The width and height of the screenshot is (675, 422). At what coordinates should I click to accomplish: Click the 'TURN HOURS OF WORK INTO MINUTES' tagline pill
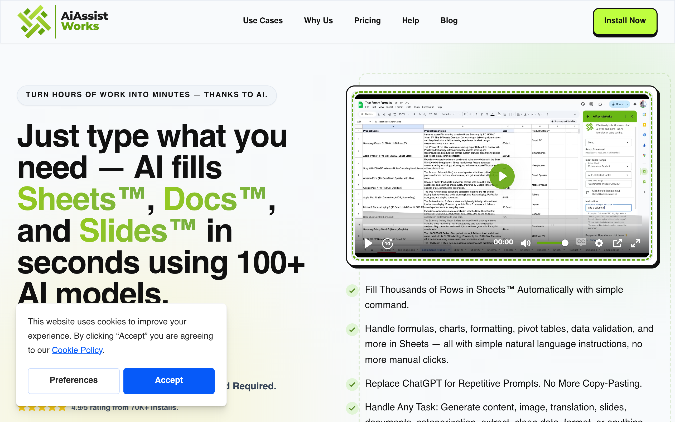coord(147,95)
